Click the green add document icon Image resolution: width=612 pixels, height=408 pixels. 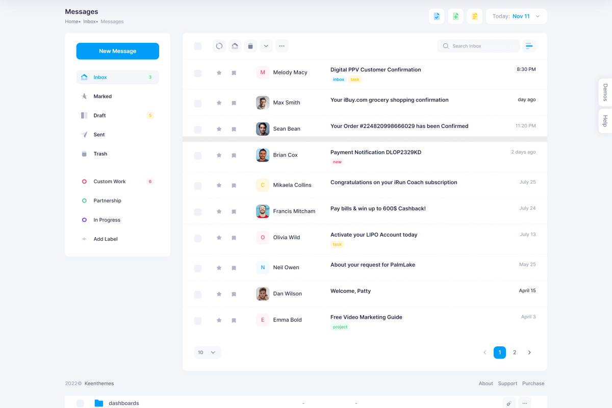coord(455,16)
